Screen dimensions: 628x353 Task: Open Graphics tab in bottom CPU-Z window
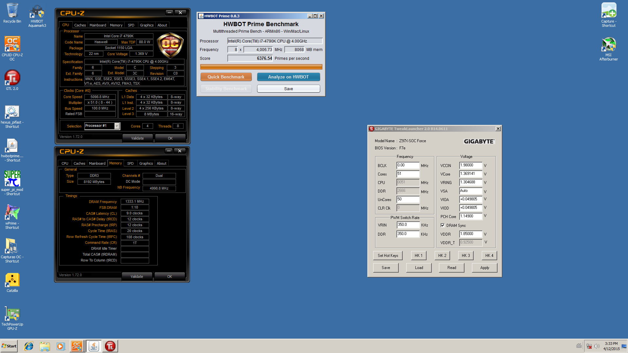(146, 163)
